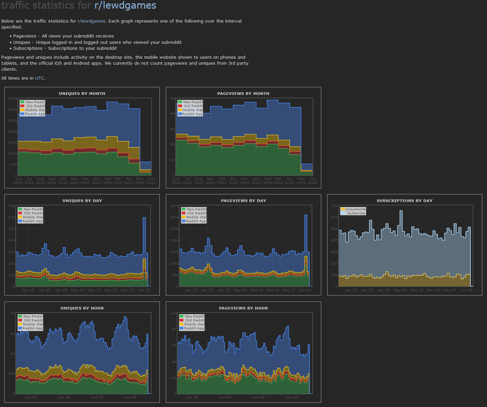
Task: Click the Uniques by Month chart title
Action: tap(82, 94)
